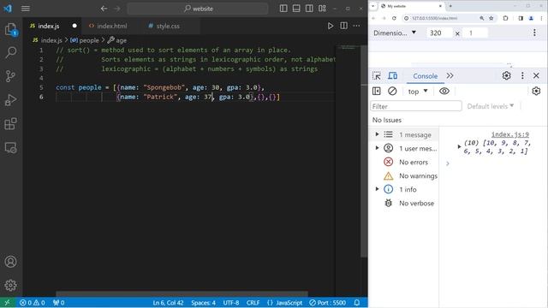Open the Explorer view in activity bar
This screenshot has width=548, height=308.
11,29
